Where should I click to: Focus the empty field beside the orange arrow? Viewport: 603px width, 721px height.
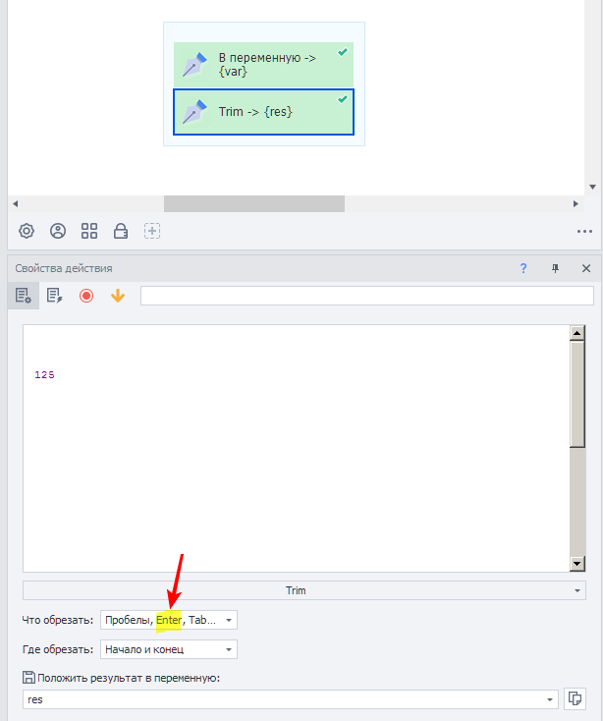coord(366,296)
